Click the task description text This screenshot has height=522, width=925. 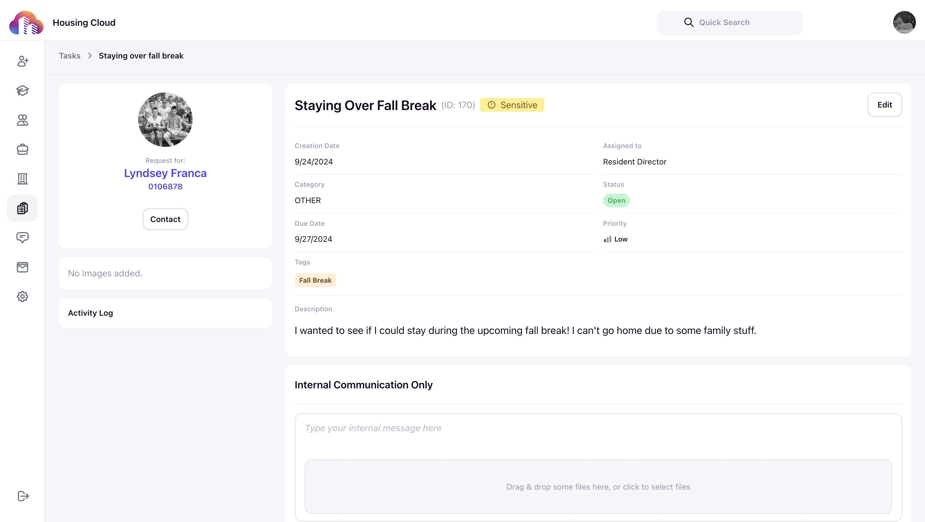525,330
